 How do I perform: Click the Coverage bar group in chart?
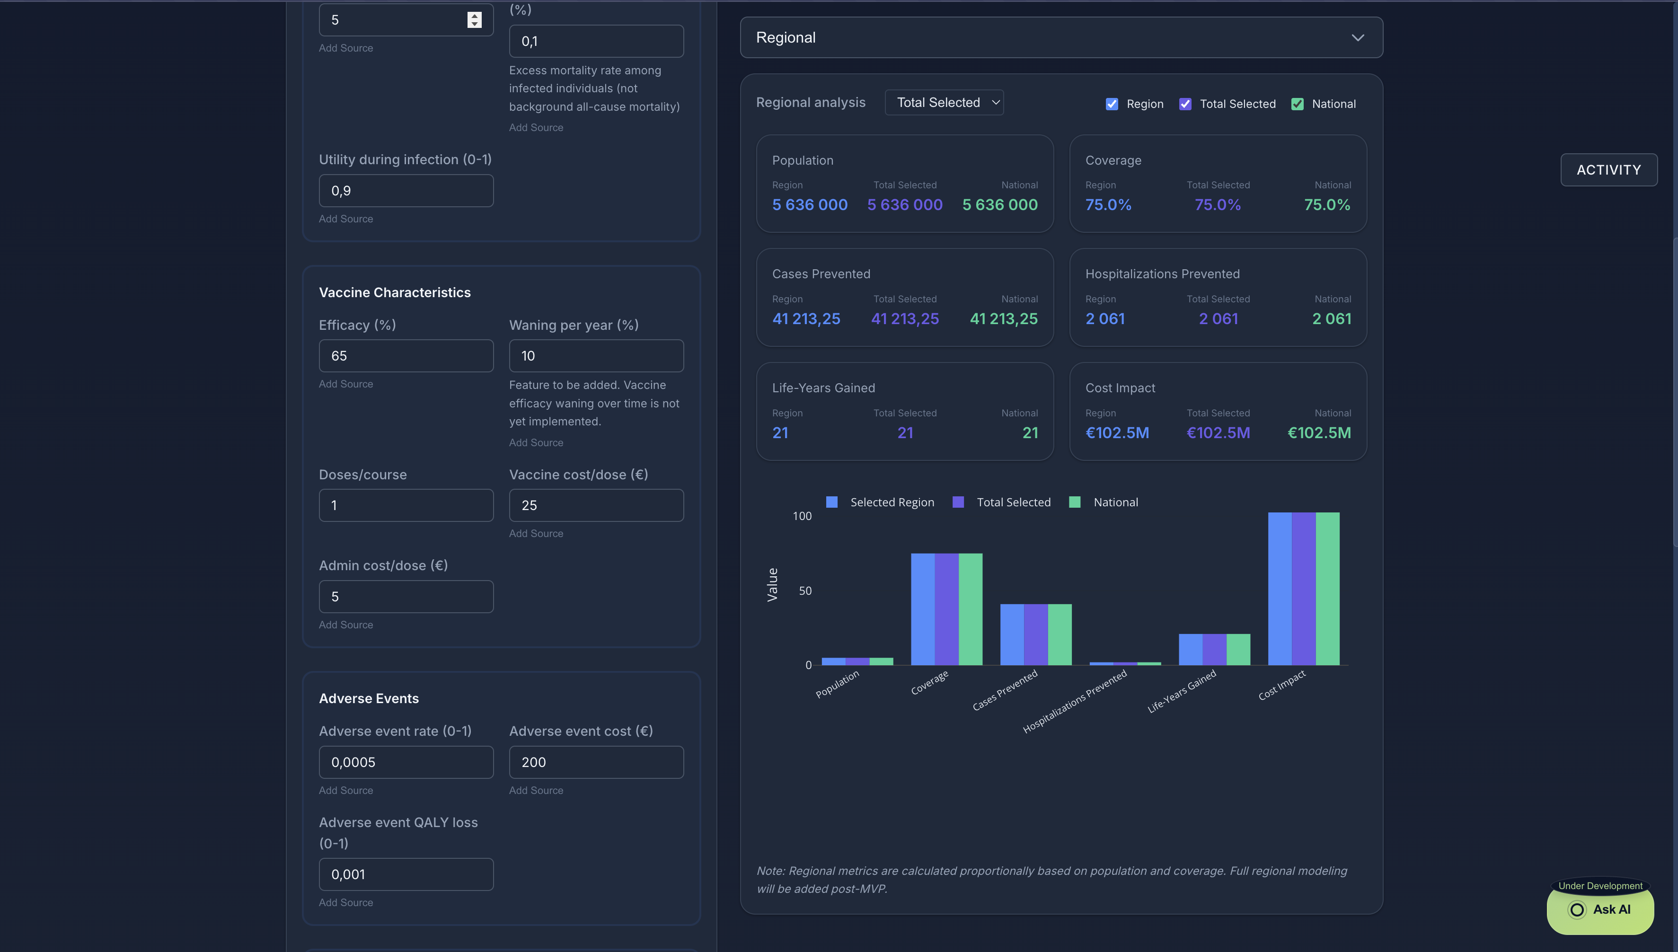click(946, 609)
